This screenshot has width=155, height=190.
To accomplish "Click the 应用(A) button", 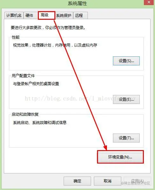I will 137,181.
